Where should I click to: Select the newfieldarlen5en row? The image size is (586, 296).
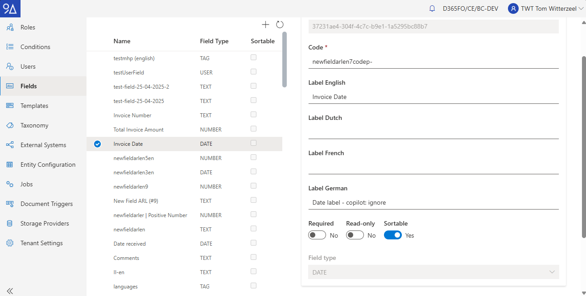[x=184, y=158]
